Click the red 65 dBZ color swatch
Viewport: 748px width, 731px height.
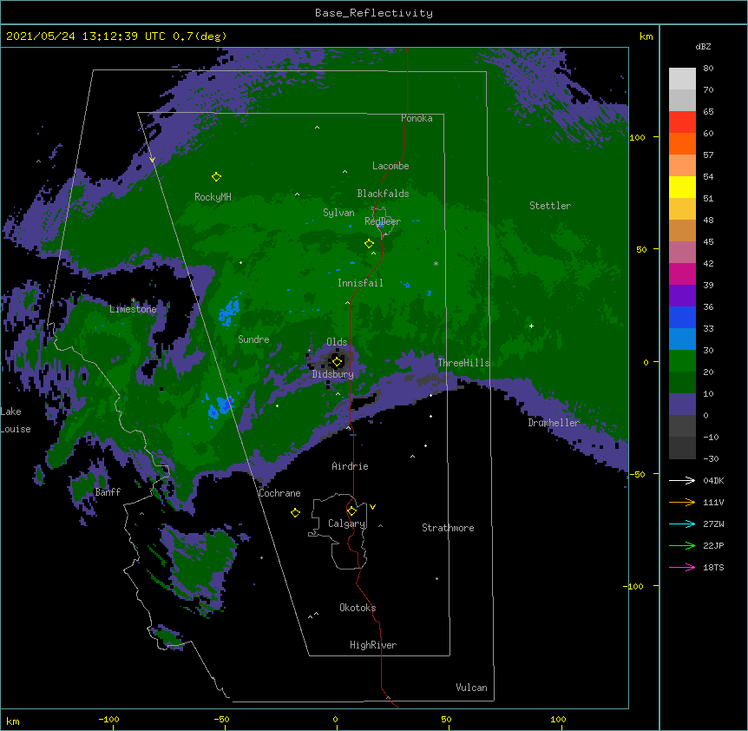click(x=682, y=122)
